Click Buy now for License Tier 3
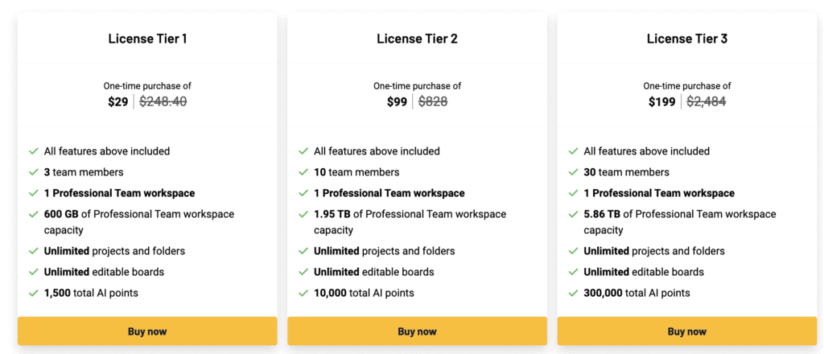Viewport: 824px width, 354px height. point(686,331)
